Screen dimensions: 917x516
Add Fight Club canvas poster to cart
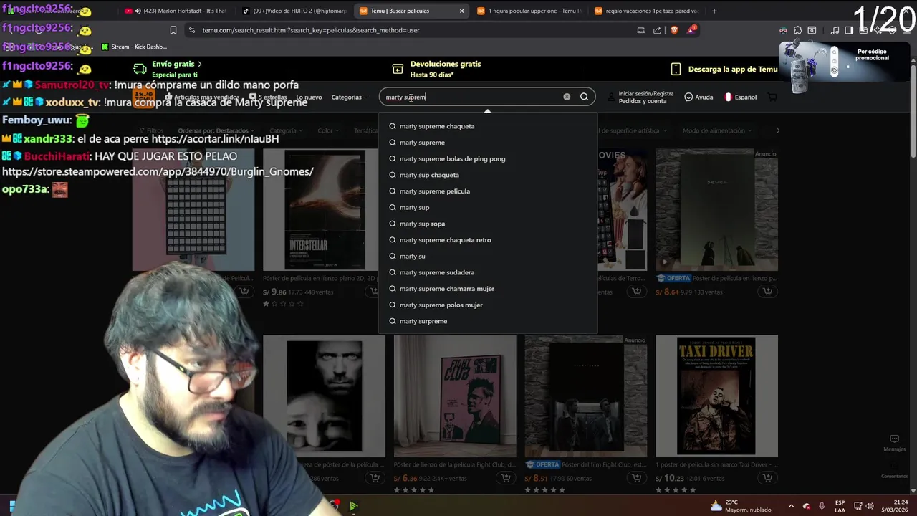coord(505,478)
